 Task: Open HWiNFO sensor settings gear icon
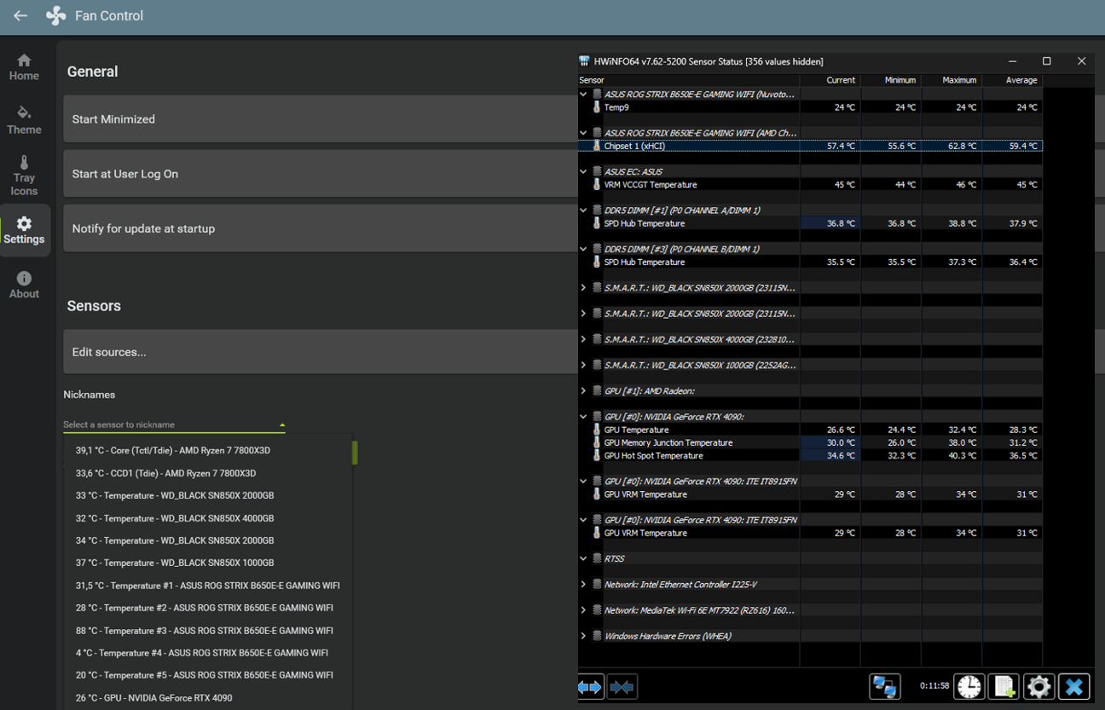pos(1038,686)
